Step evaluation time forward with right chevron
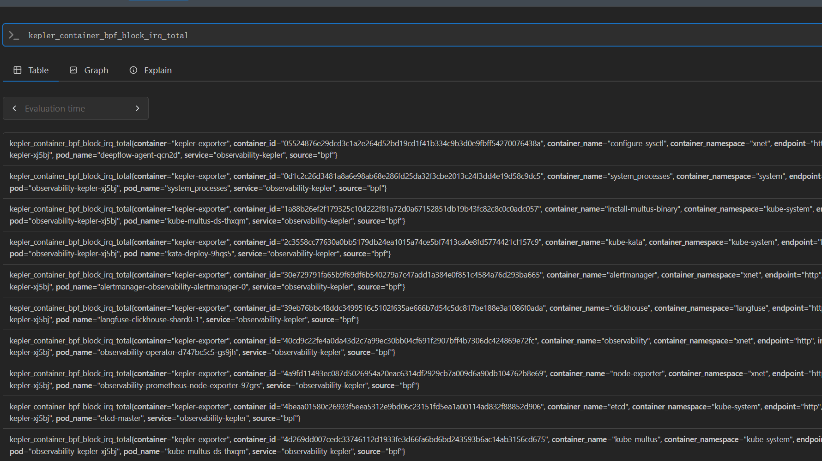 (x=137, y=108)
